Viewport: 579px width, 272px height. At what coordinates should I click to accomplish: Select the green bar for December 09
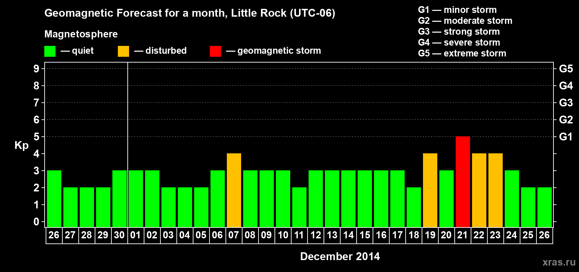click(267, 199)
